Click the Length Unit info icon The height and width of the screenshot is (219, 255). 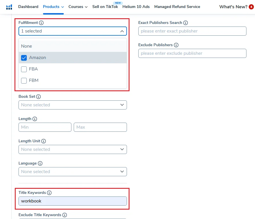pos(44,141)
